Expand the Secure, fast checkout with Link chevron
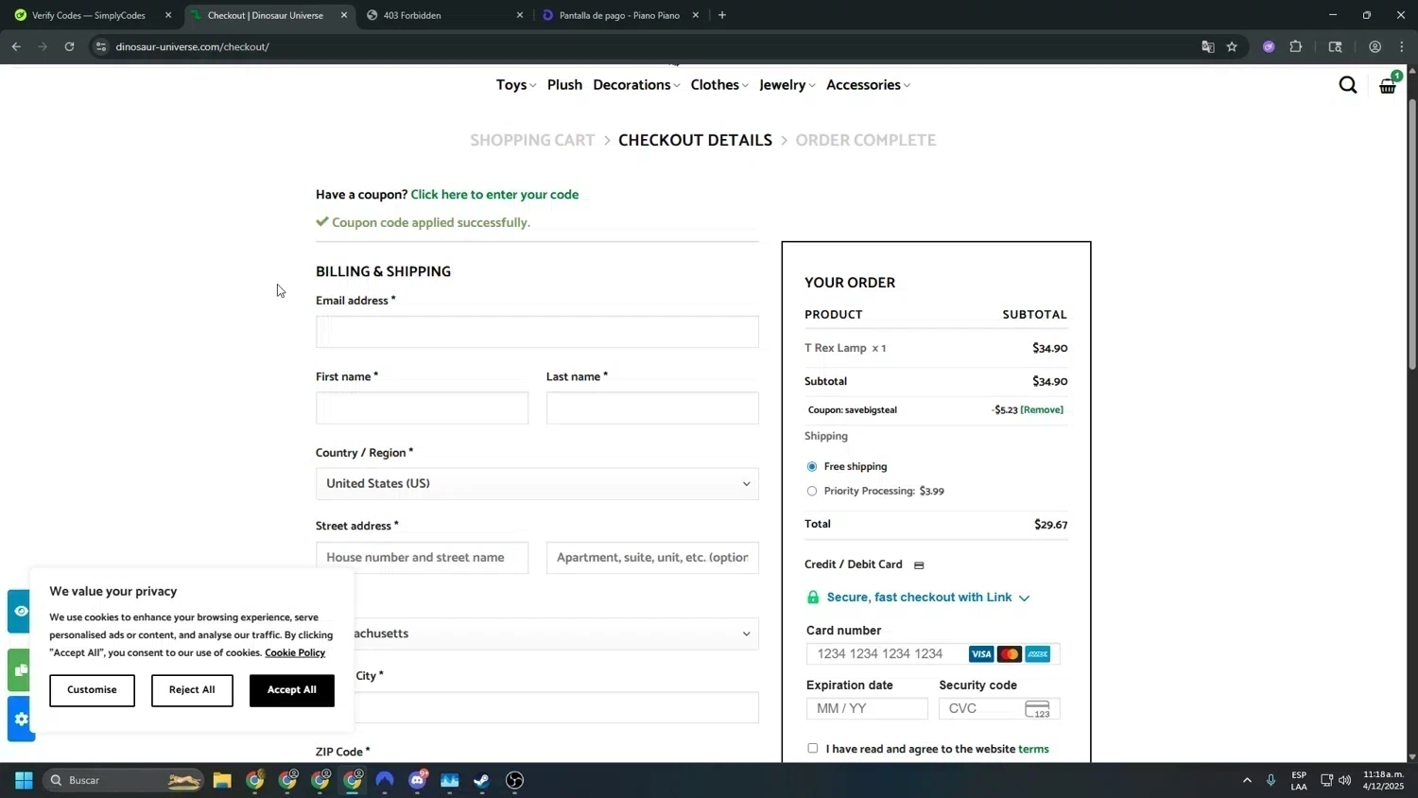This screenshot has width=1418, height=798. [x=1024, y=598]
